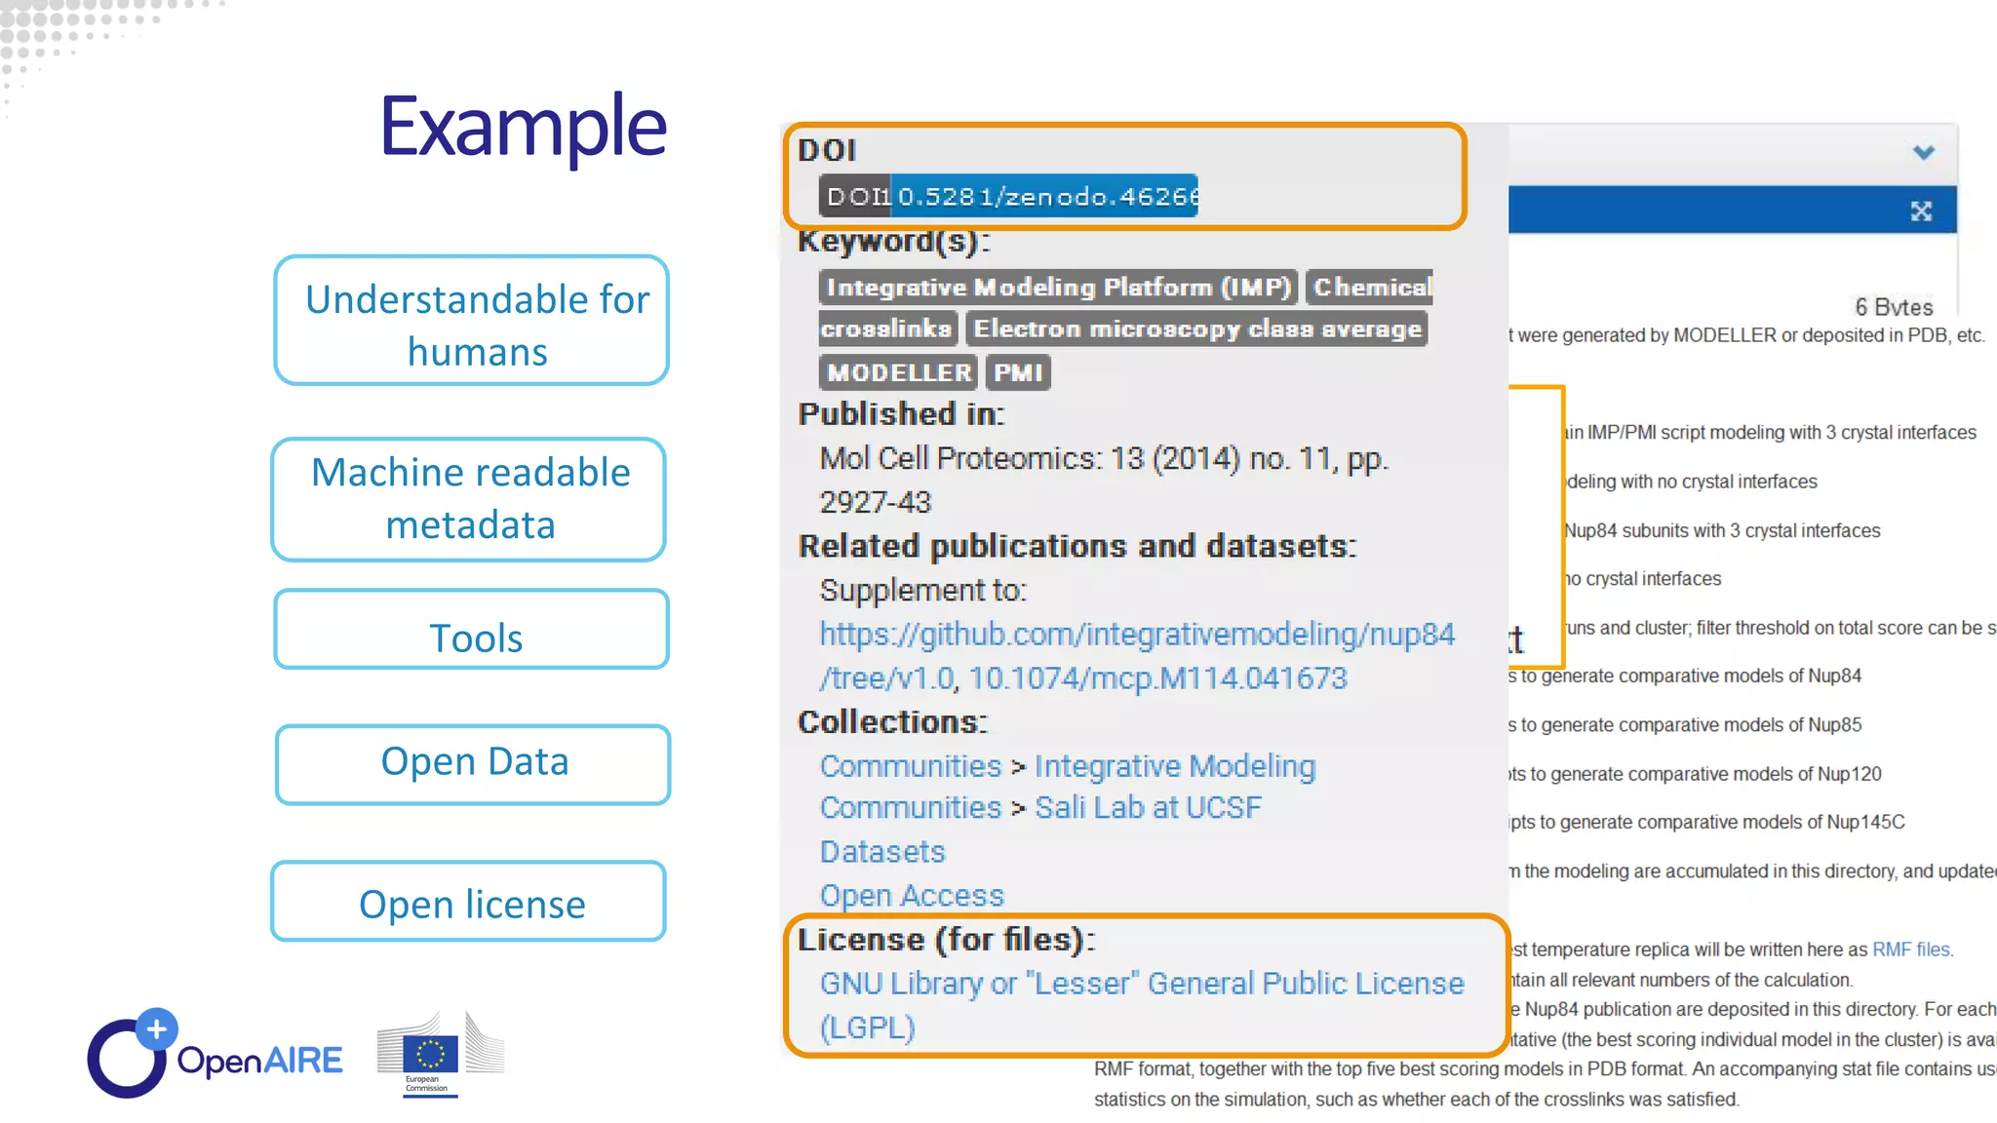Select the Open Data box

[x=473, y=764]
